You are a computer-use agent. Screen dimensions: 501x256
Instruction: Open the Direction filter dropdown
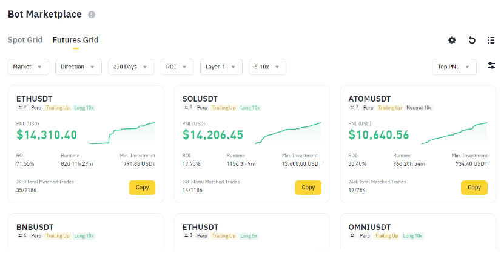[78, 67]
